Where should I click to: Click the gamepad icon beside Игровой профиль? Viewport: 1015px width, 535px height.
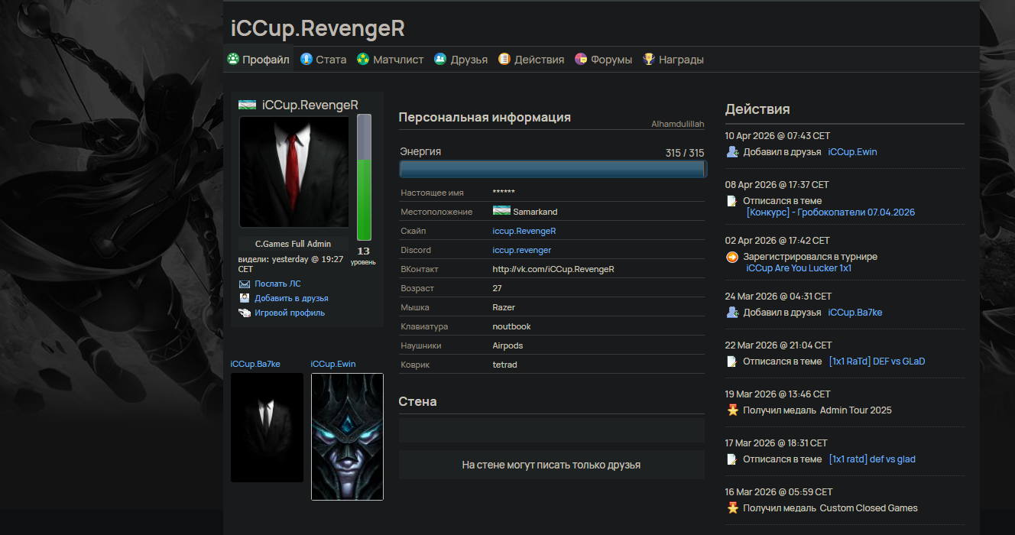tap(245, 313)
